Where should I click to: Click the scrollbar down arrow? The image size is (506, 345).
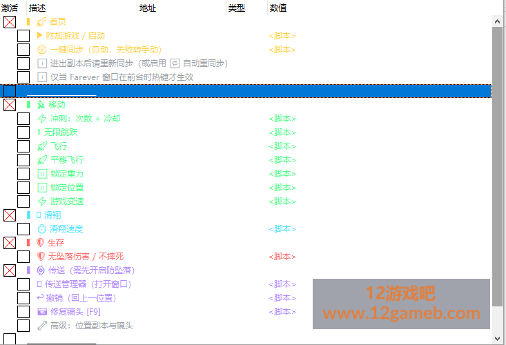497,338
